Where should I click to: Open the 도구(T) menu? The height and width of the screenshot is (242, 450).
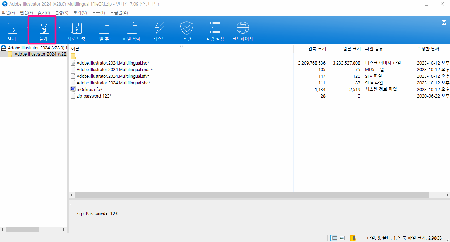[98, 12]
